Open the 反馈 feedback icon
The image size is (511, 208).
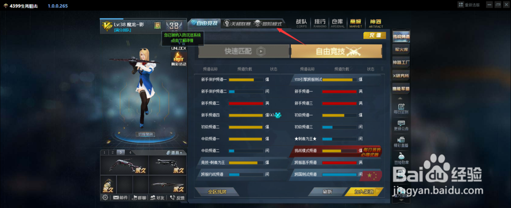coord(177,198)
